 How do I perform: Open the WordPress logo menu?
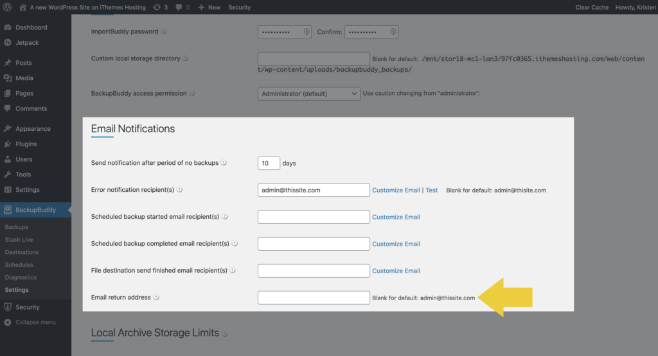click(7, 7)
